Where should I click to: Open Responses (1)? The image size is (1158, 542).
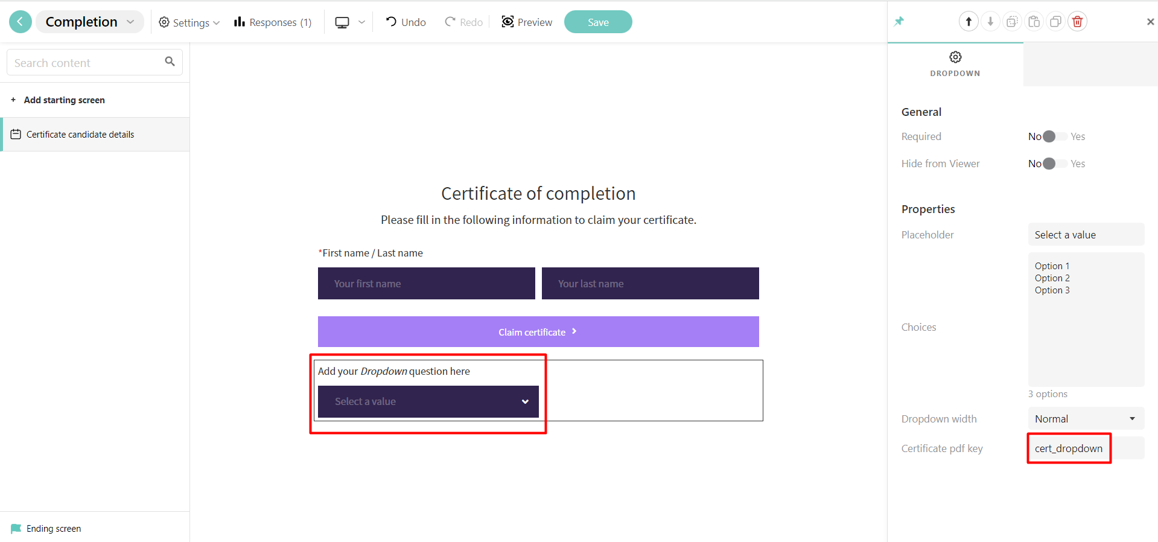(x=273, y=22)
